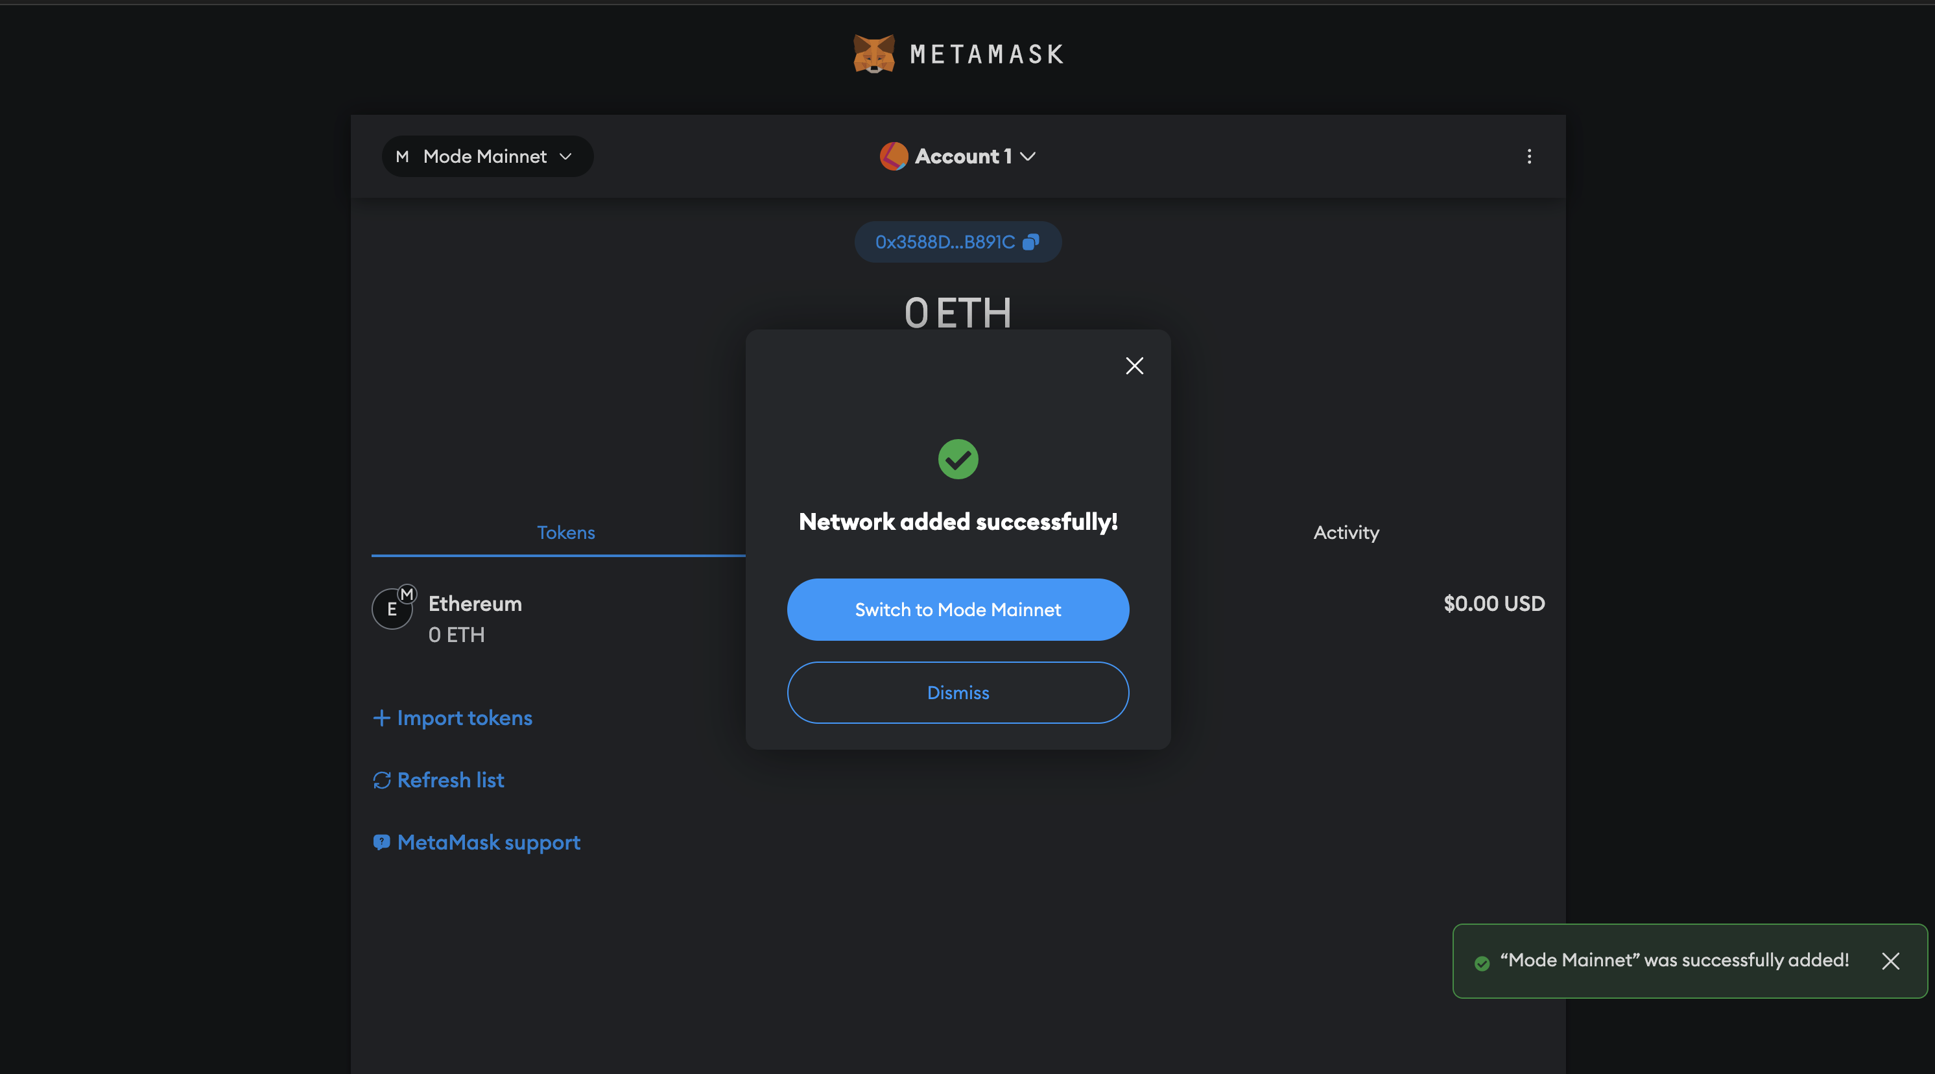Image resolution: width=1935 pixels, height=1074 pixels.
Task: Click the MetaMask fox logo
Action: click(874, 53)
